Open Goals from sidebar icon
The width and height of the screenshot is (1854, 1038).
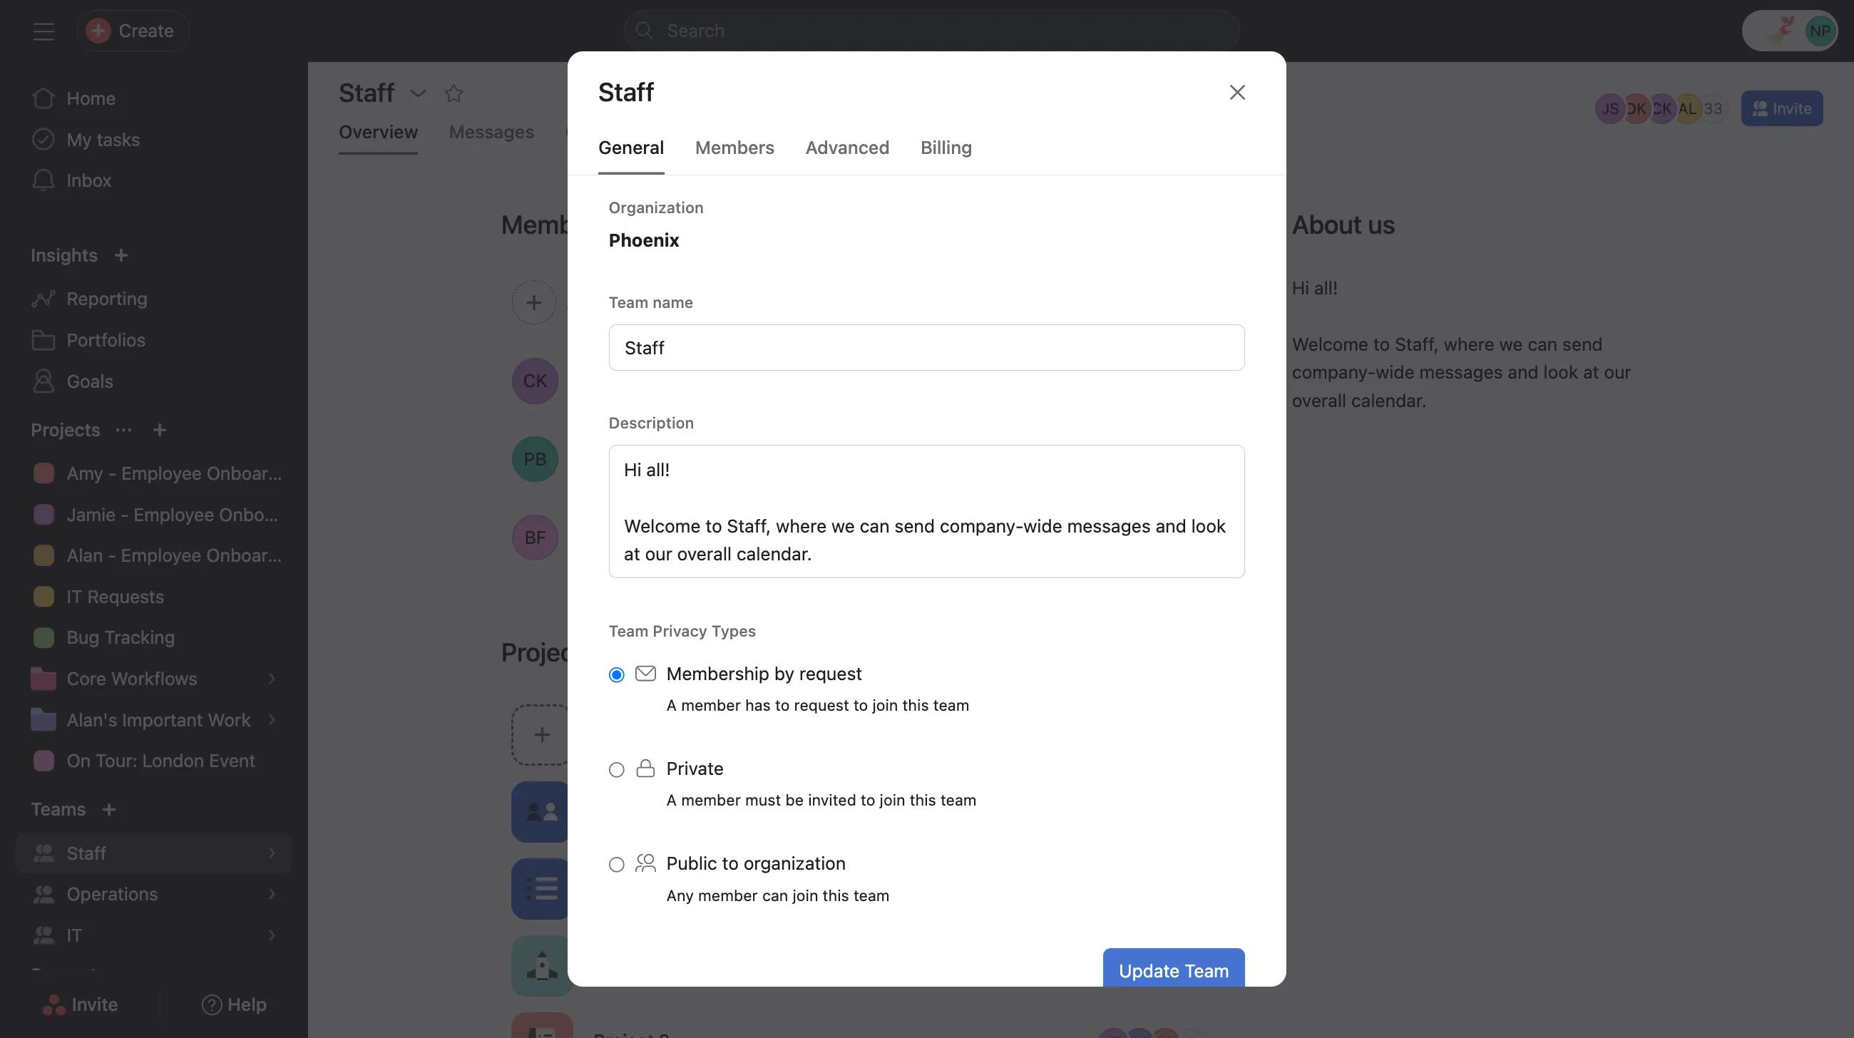coord(43,381)
